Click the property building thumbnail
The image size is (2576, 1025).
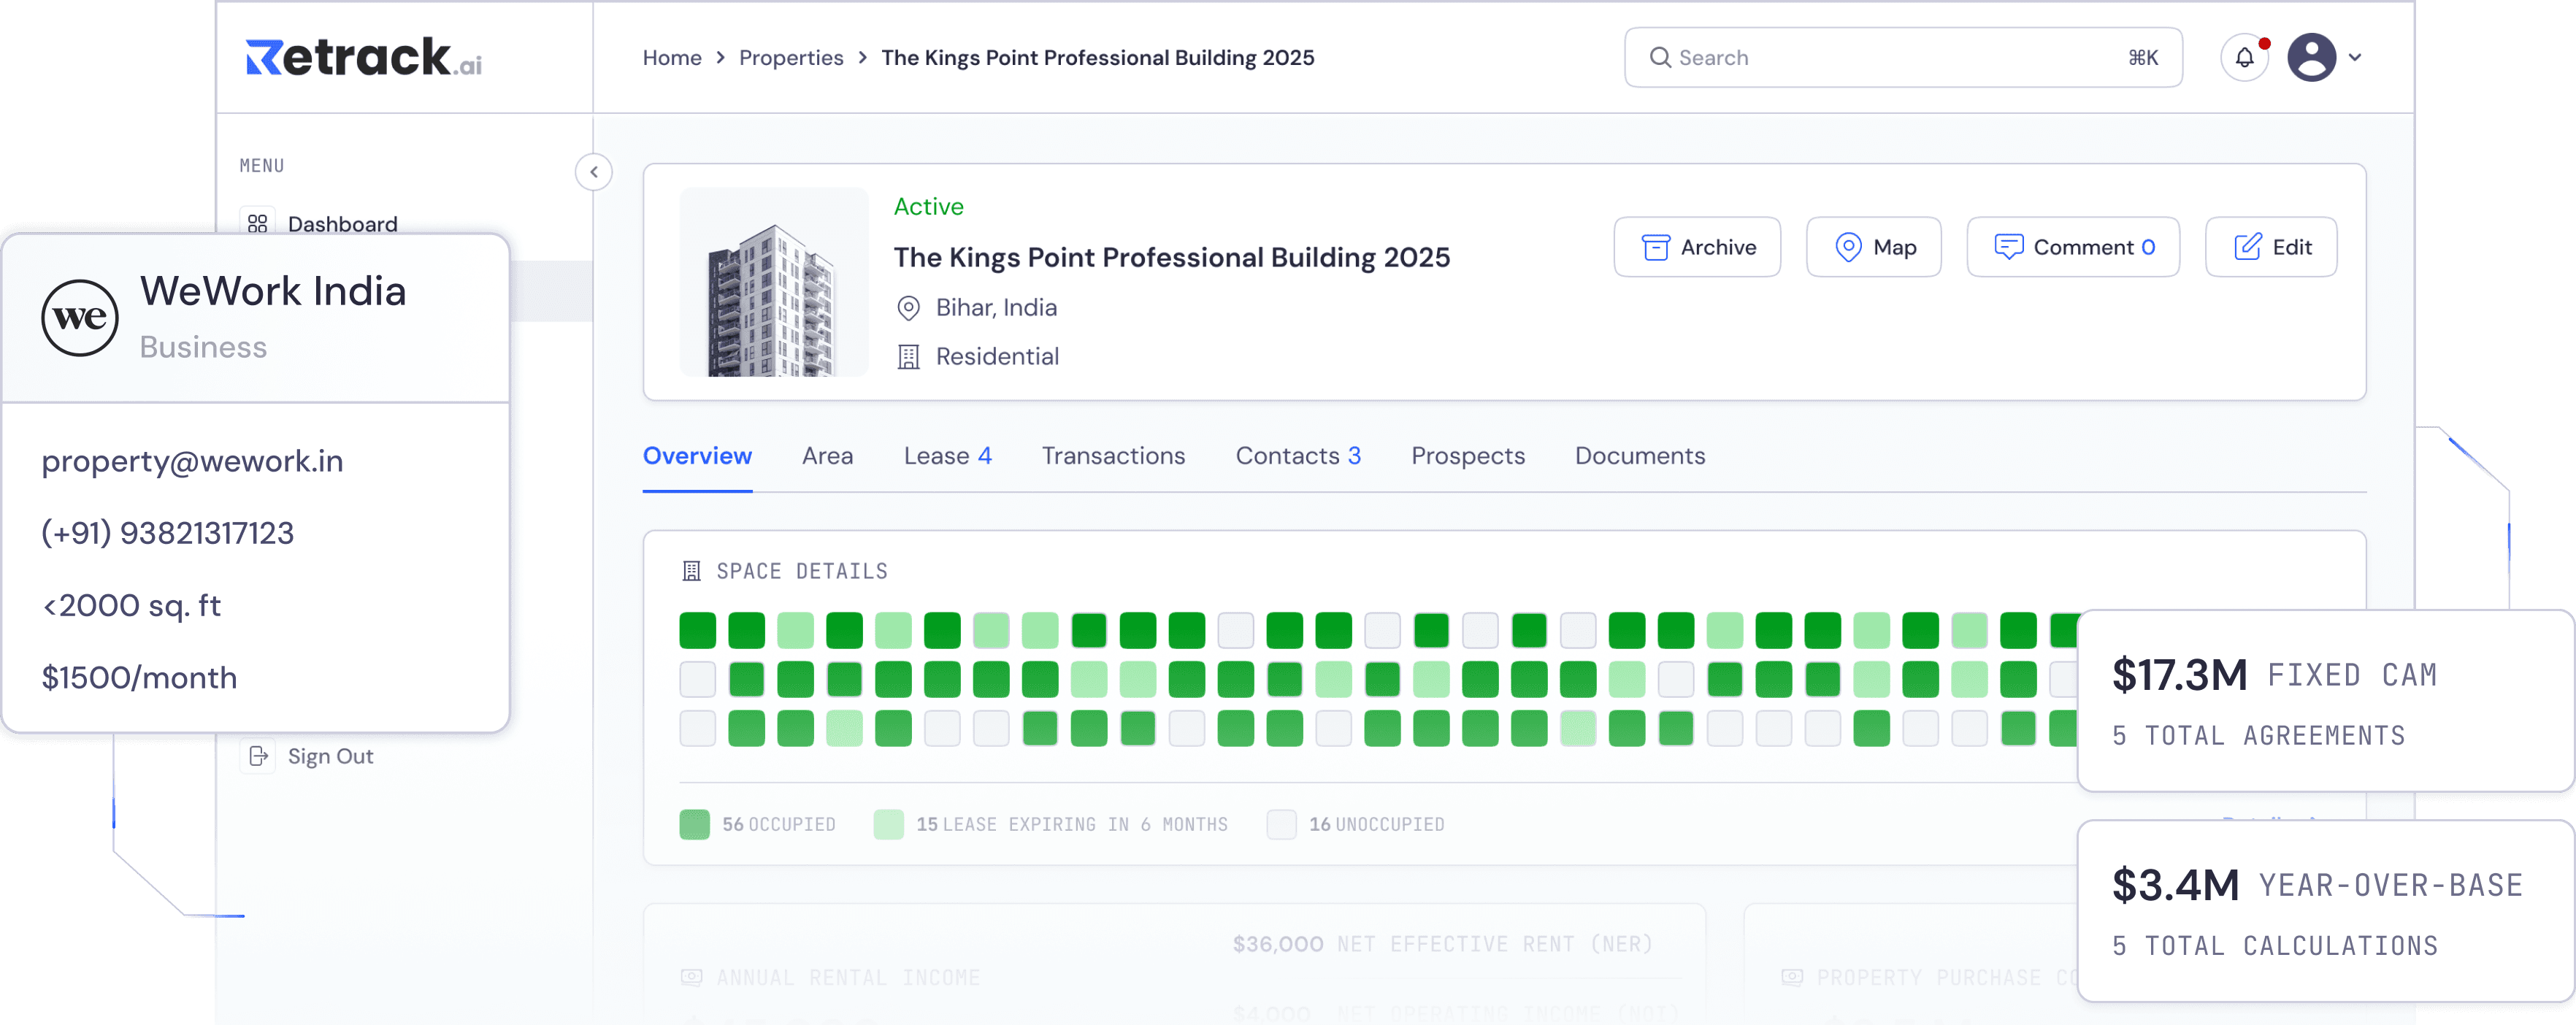coord(774,282)
